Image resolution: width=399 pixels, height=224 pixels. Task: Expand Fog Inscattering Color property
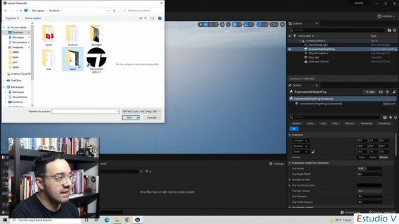point(290,185)
